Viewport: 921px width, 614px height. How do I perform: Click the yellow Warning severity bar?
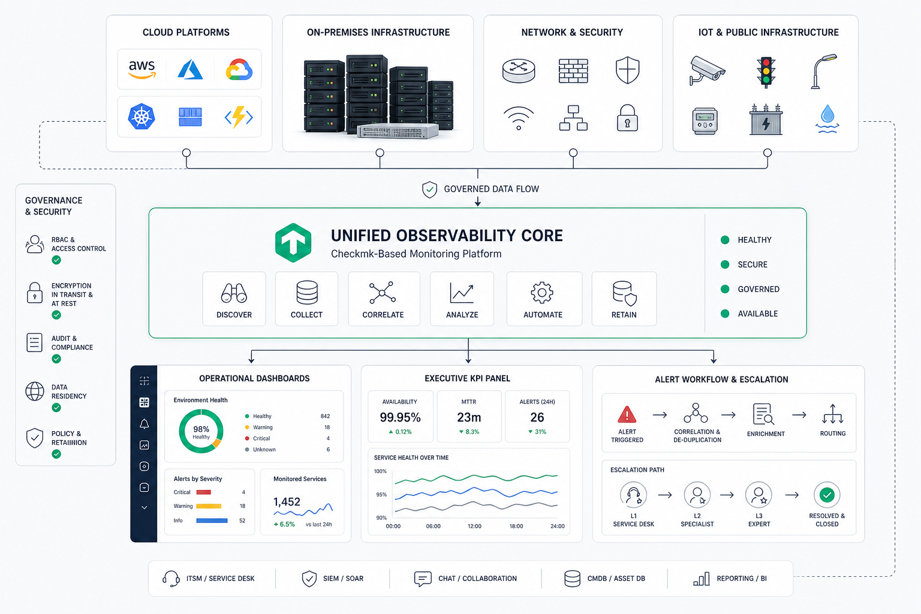pos(209,506)
